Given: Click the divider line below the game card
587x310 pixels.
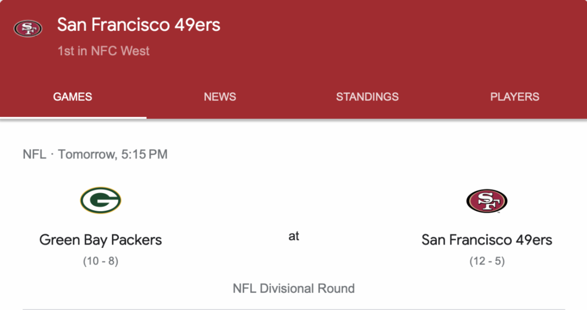Looking at the screenshot, I should click(x=293, y=309).
